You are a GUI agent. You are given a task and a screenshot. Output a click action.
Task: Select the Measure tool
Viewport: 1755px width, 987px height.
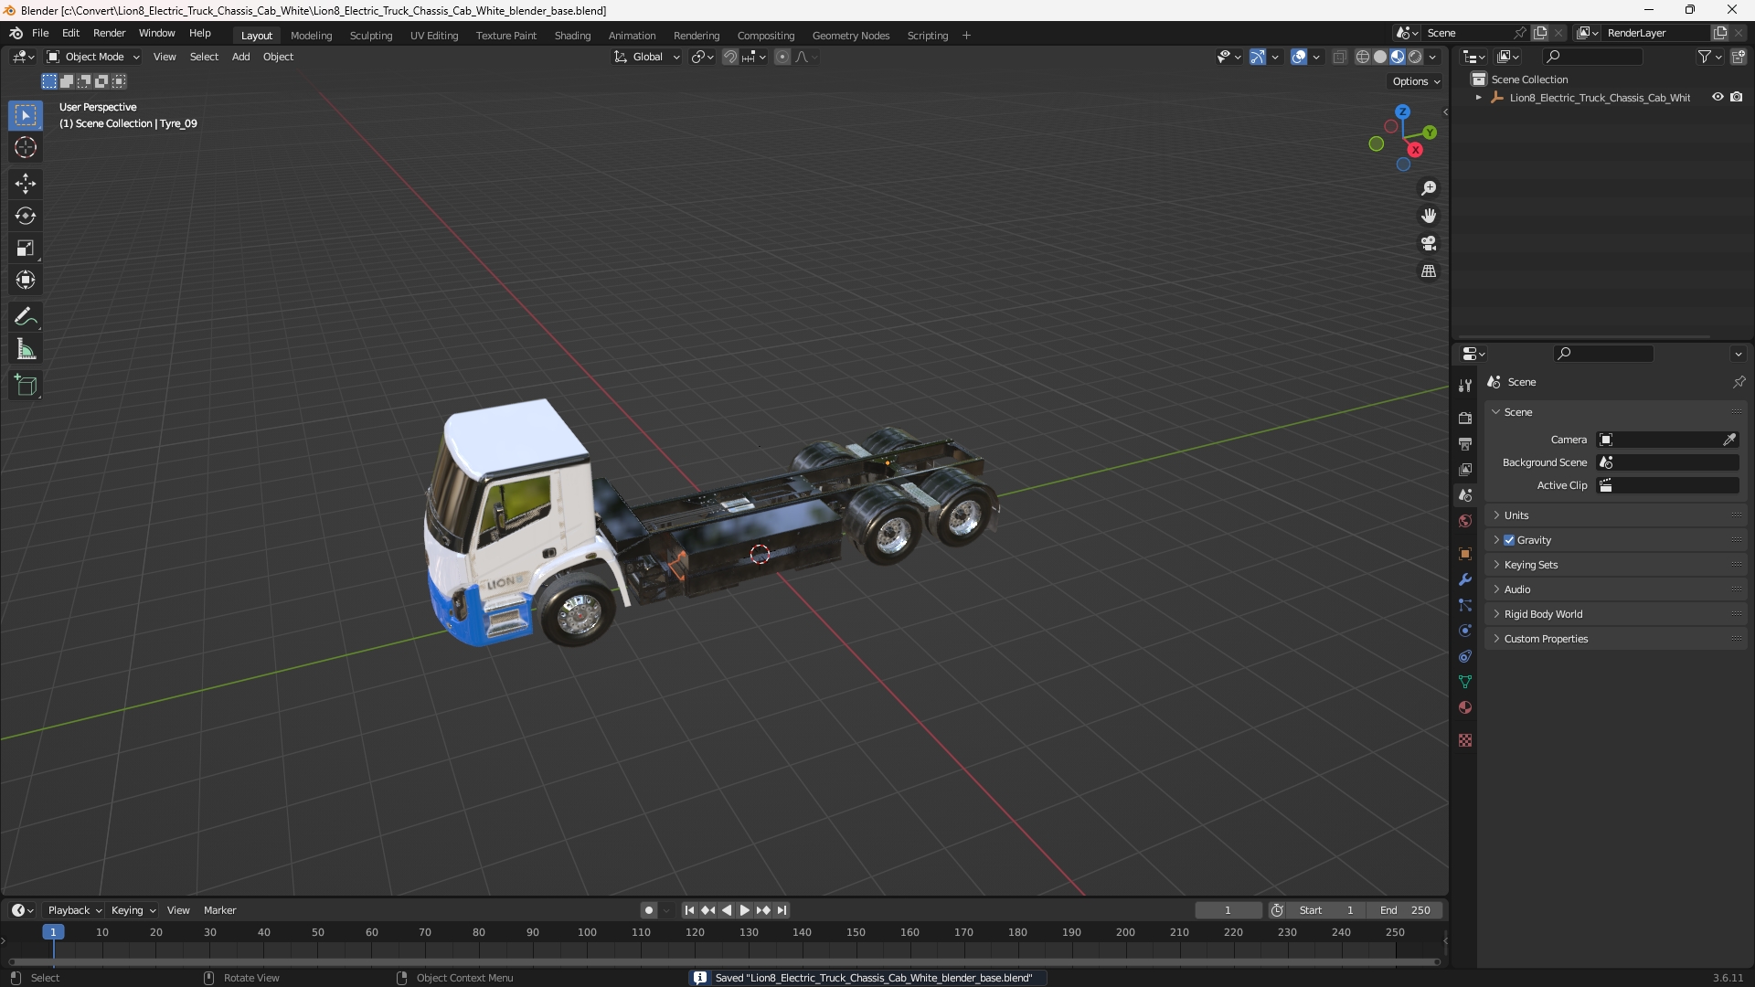click(26, 349)
